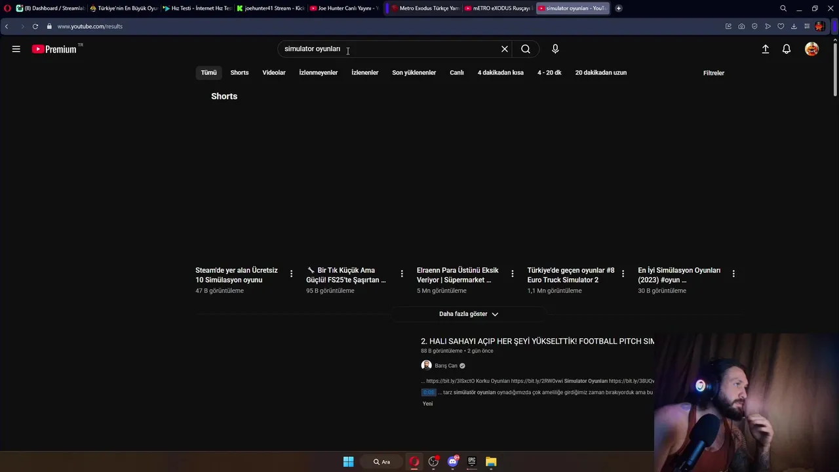
Task: Open options for Steam'de yer alan short
Action: [x=291, y=273]
